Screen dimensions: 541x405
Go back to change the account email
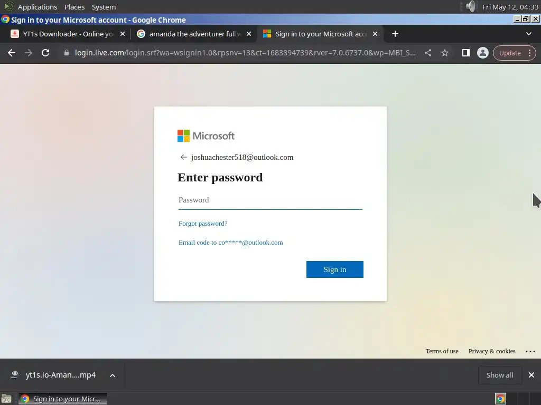coord(183,157)
